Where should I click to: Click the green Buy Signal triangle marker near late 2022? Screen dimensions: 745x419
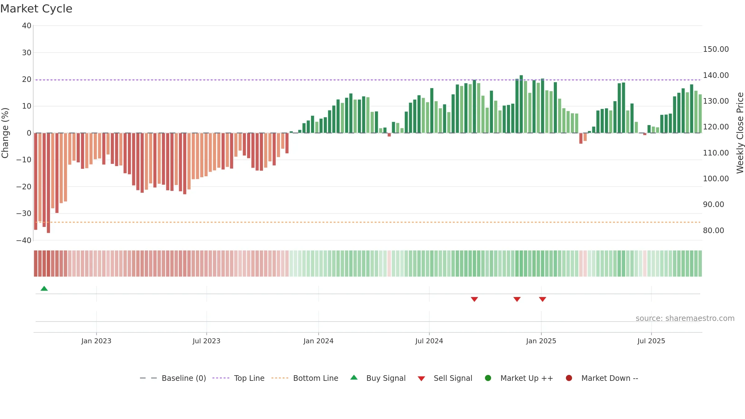pos(44,289)
